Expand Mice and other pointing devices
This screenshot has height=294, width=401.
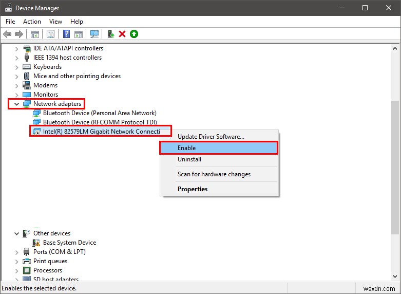(x=16, y=76)
